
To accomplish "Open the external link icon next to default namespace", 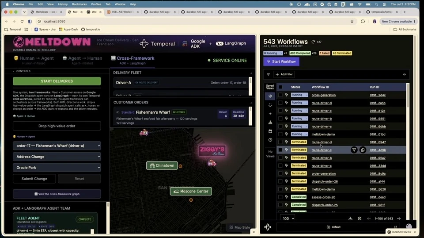I will click(x=395, y=227).
